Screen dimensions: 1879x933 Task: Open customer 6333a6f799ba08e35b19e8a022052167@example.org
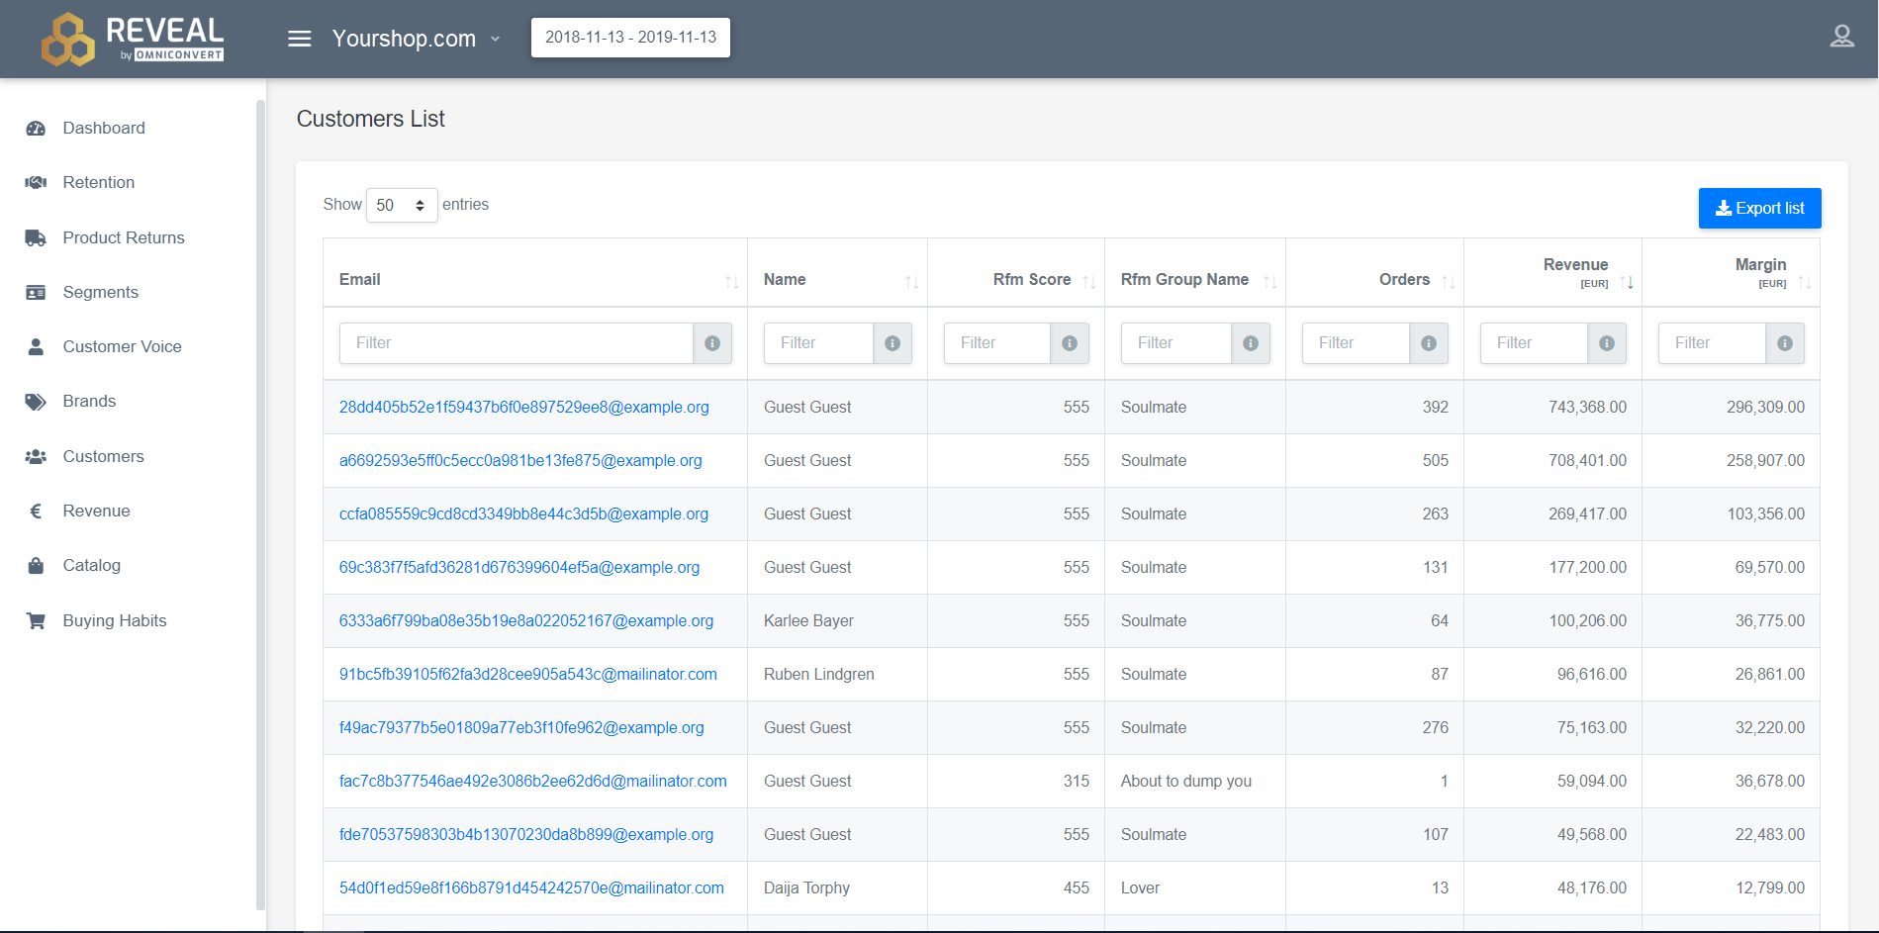click(526, 620)
